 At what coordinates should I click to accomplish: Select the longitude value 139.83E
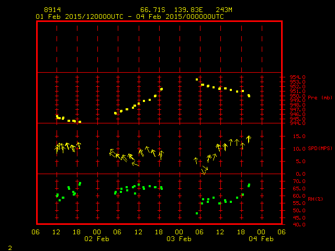(188, 10)
